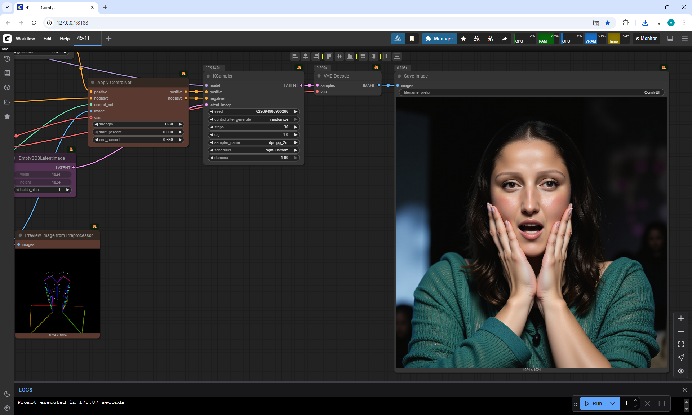Screen dimensions: 692x415
Task: Open the sampler_name dpmpp_2m dropdown
Action: [x=254, y=142]
